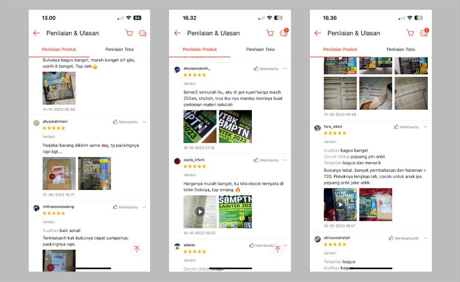
Task: Open aliyyarahmani's package photo thumbnail
Action: pos(59,173)
